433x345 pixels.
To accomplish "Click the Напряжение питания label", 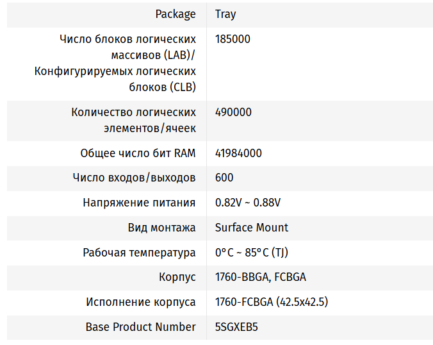I will [x=139, y=203].
